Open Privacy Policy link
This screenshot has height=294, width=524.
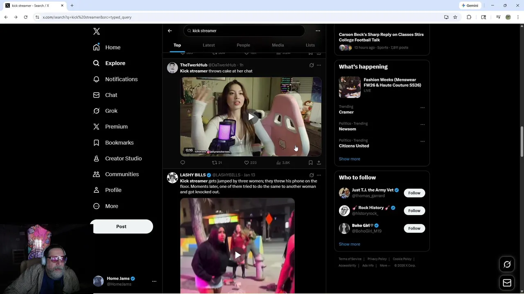(x=377, y=259)
